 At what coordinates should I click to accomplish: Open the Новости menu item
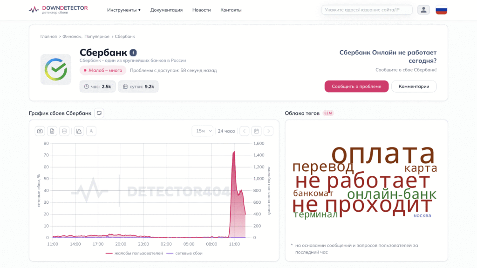(201, 9)
